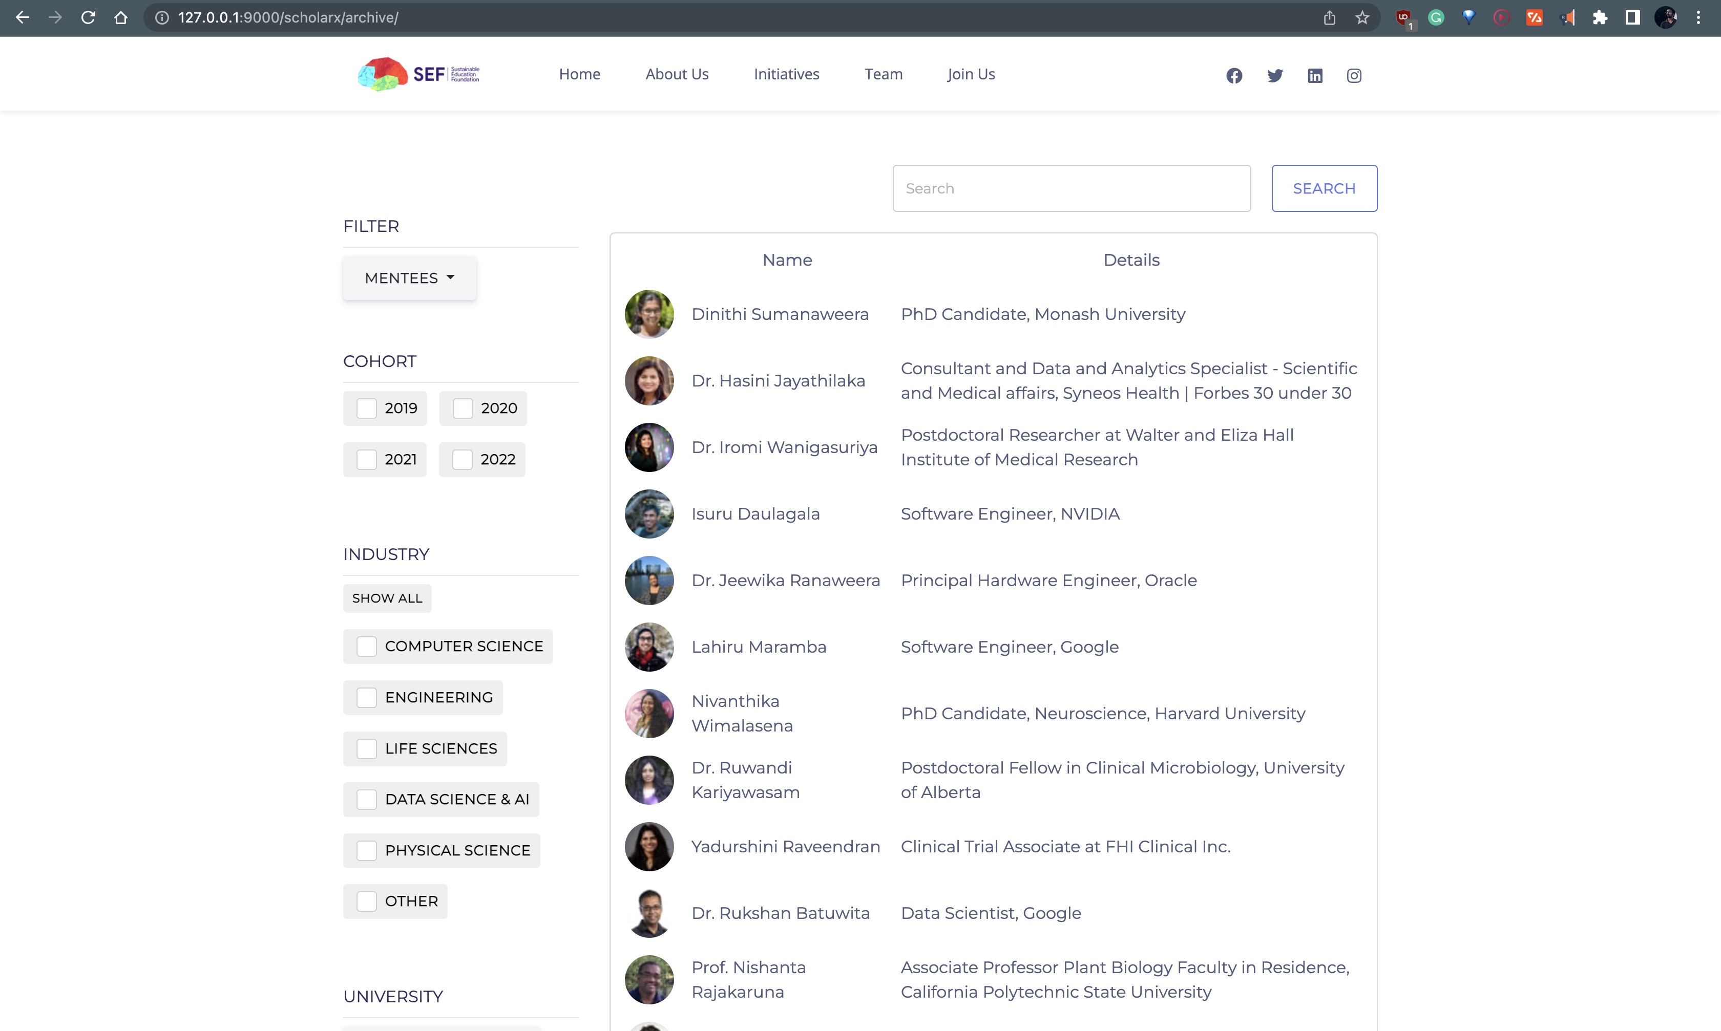Open SEF's Twitter profile

pyautogui.click(x=1274, y=75)
